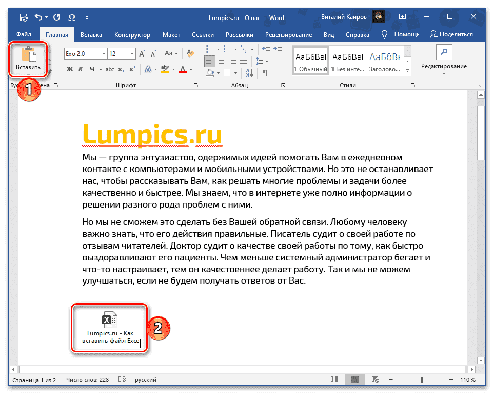
Task: Click the Clear All Formatting icon
Action: tap(189, 54)
